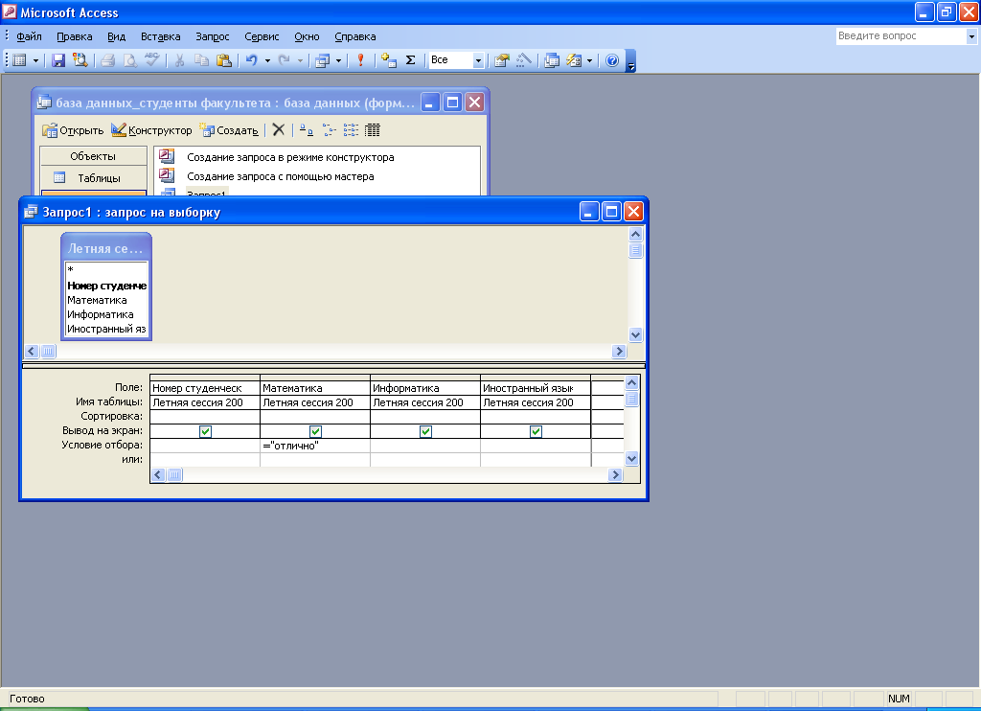Click the Сортировка cell under Математика

pyautogui.click(x=315, y=417)
